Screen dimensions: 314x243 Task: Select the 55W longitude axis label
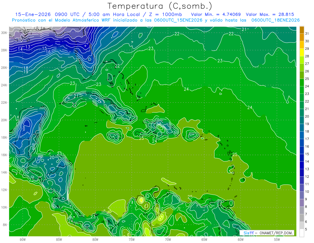point(277,240)
